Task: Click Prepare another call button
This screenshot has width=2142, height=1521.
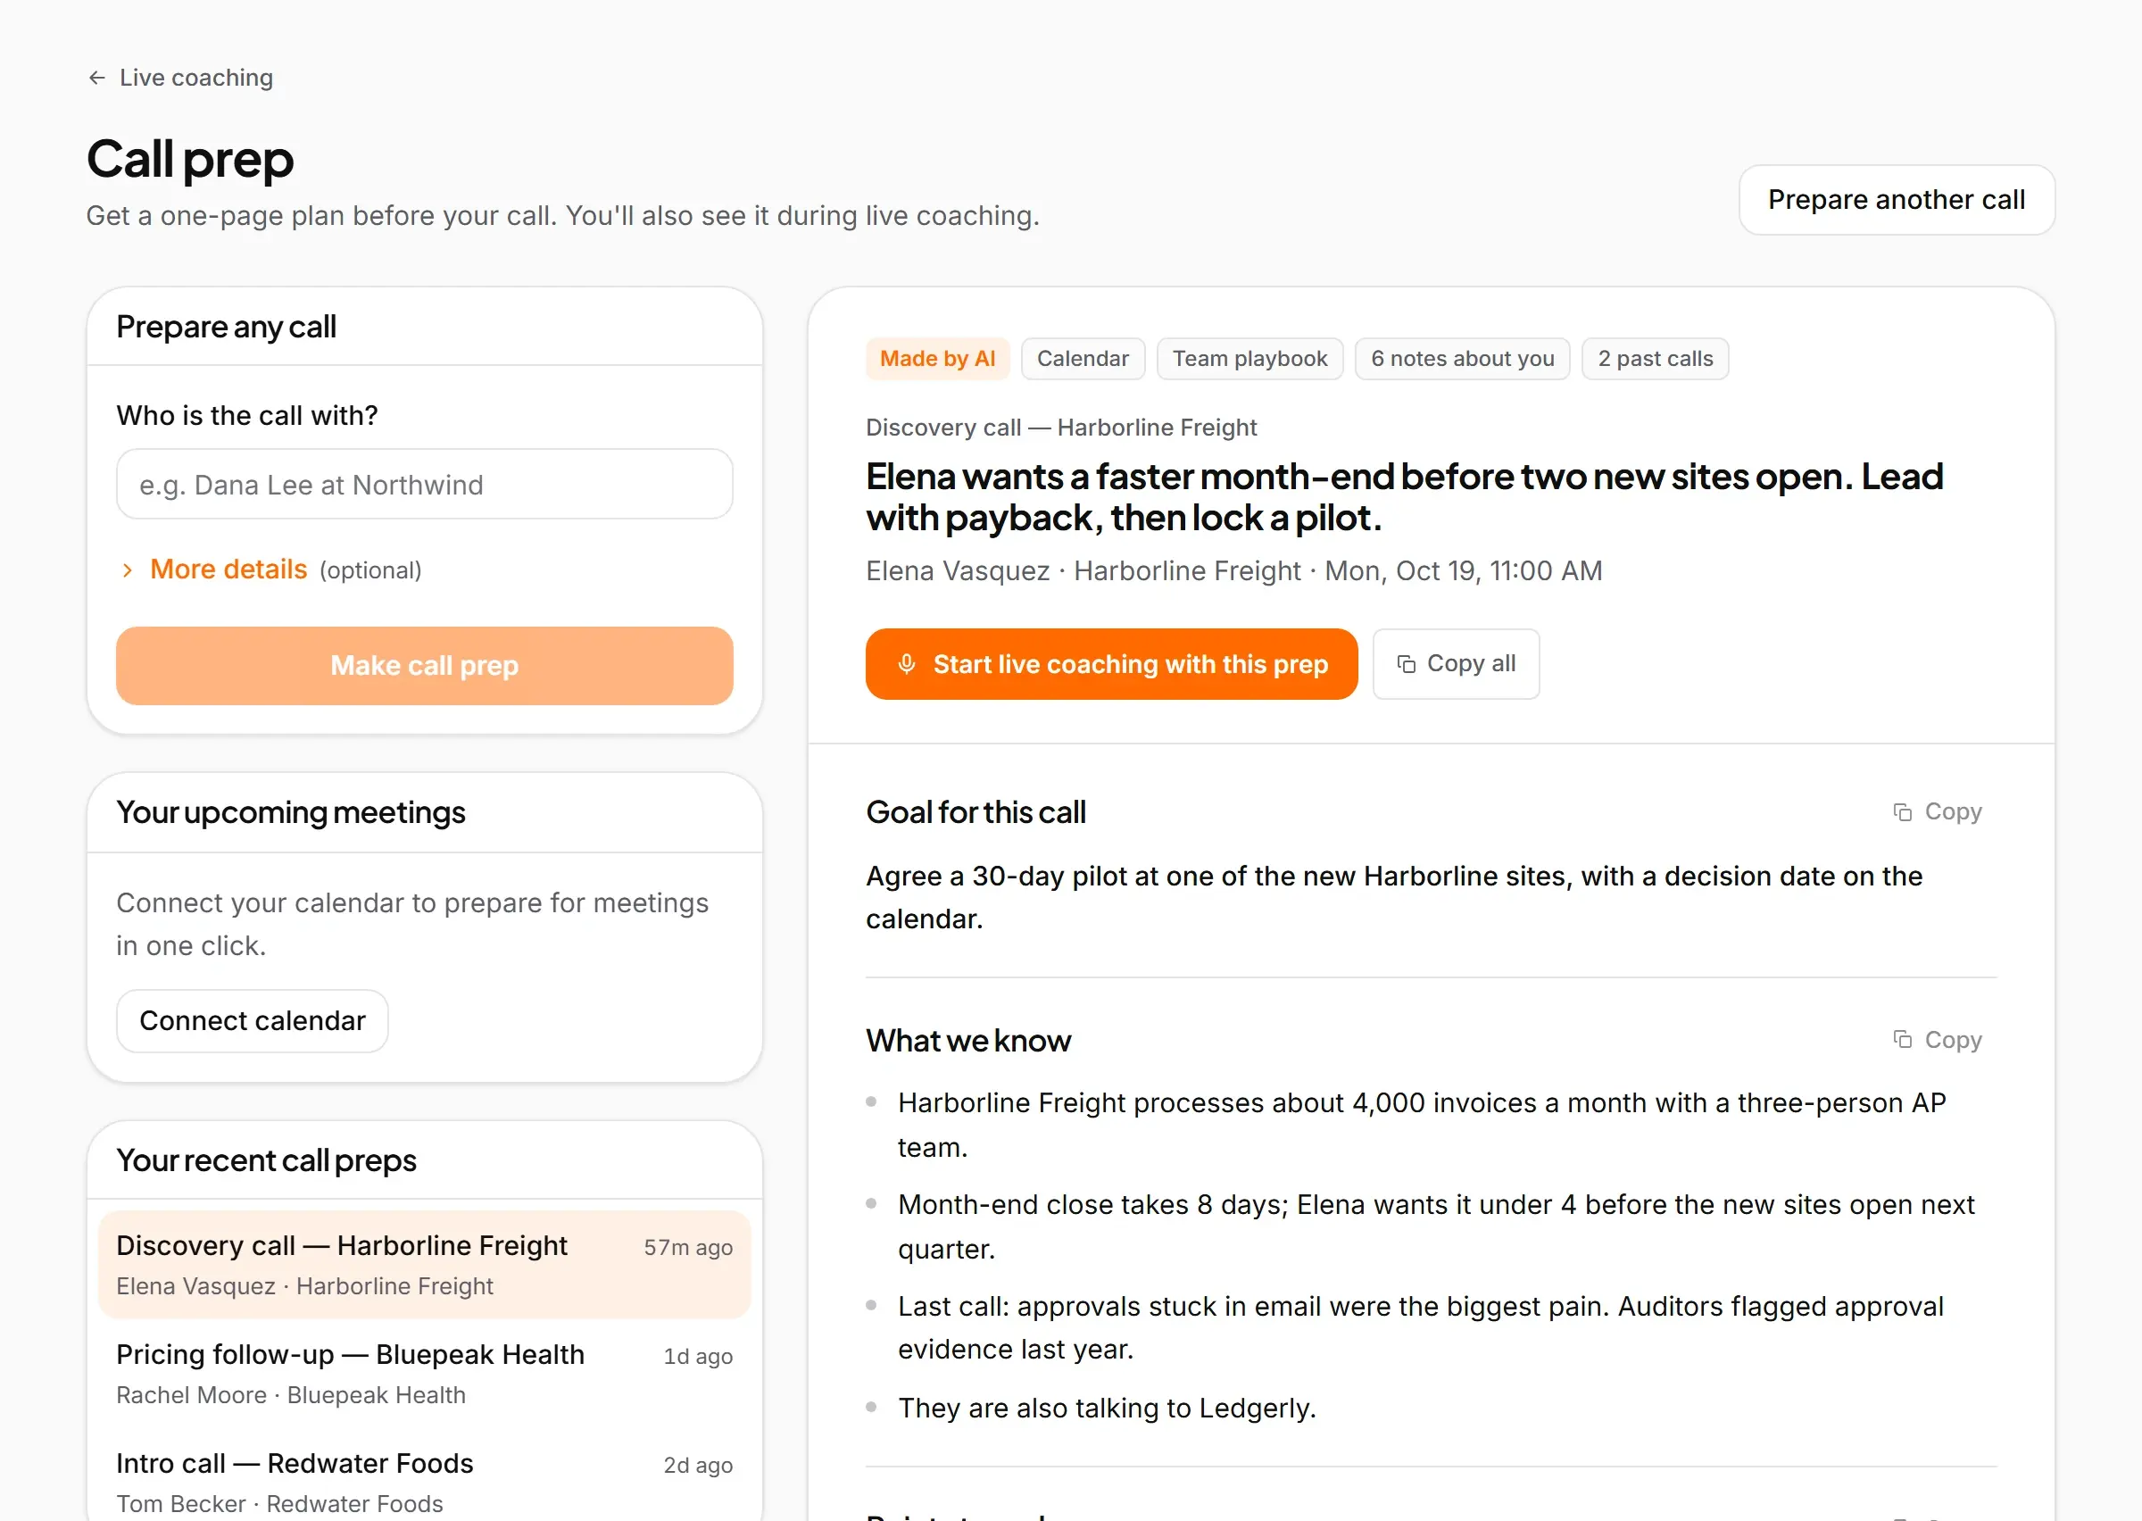Action: [1896, 199]
